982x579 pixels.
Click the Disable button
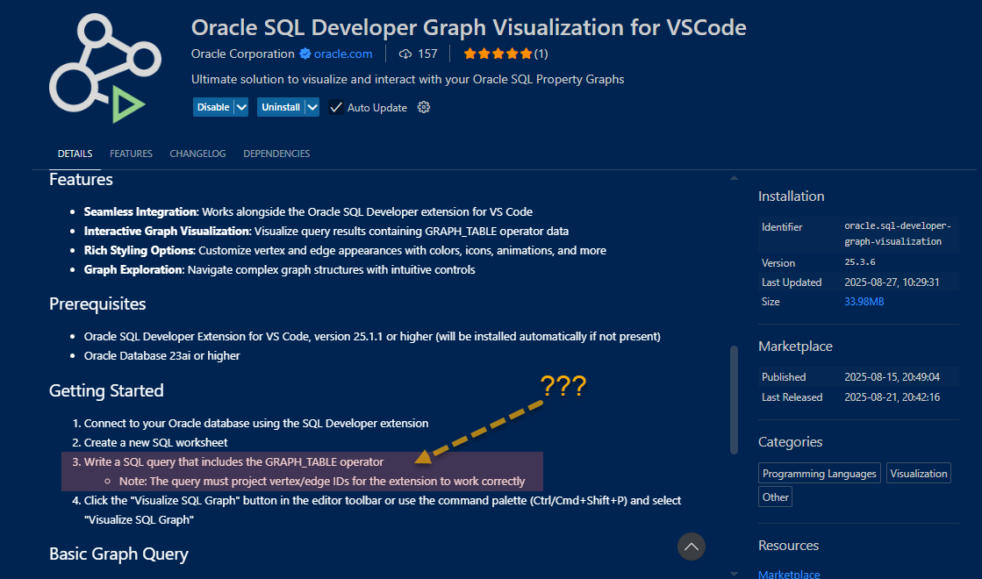[213, 107]
